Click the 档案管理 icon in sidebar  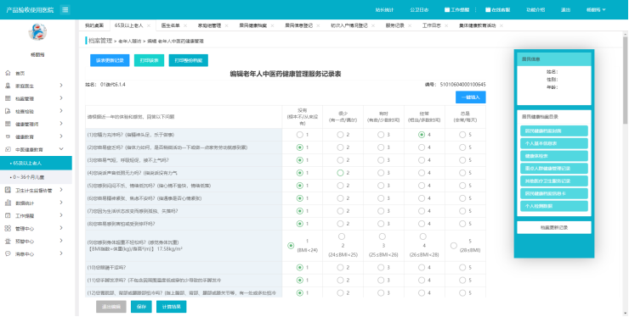point(8,98)
